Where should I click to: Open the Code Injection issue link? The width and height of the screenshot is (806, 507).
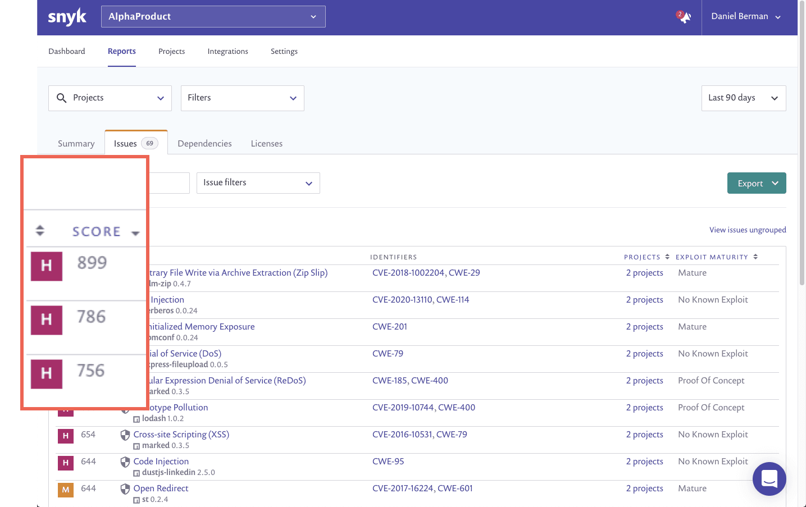(x=161, y=462)
